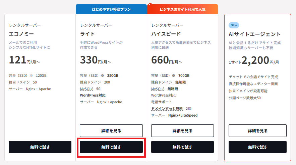
Task: Click MySQL8 in the ライト plan
Action: (86, 89)
